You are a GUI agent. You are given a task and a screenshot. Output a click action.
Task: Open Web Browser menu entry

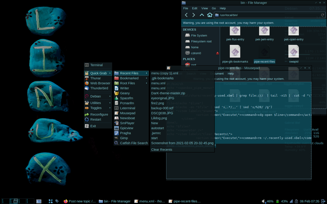98,83
